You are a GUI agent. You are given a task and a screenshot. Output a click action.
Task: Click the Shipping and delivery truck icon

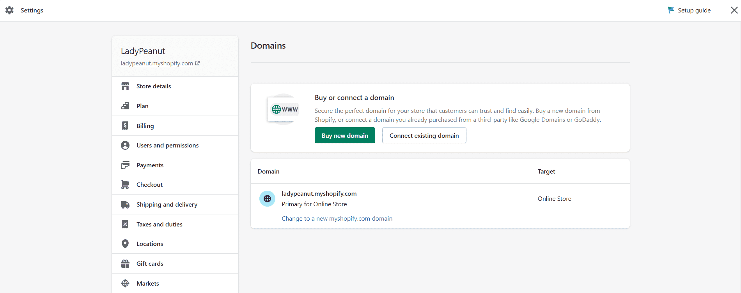[x=125, y=205]
